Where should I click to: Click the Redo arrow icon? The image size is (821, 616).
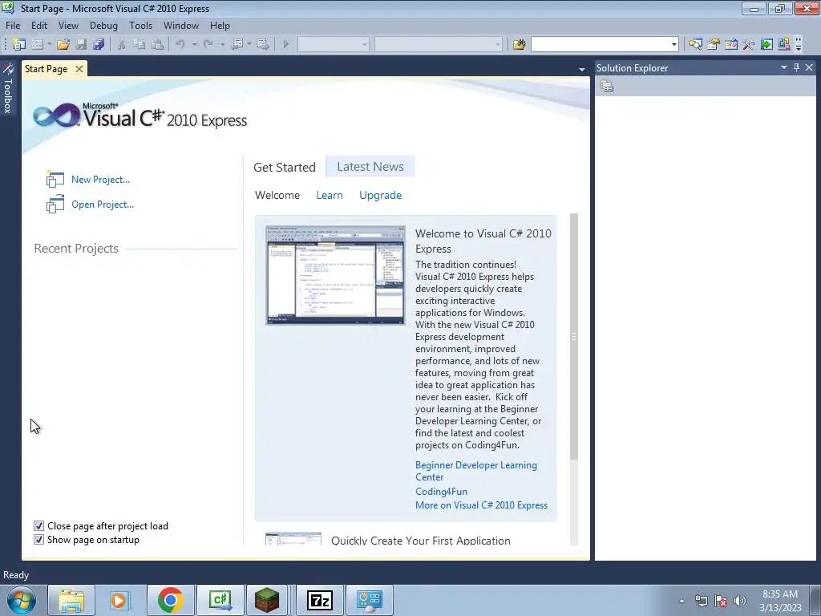(x=208, y=45)
